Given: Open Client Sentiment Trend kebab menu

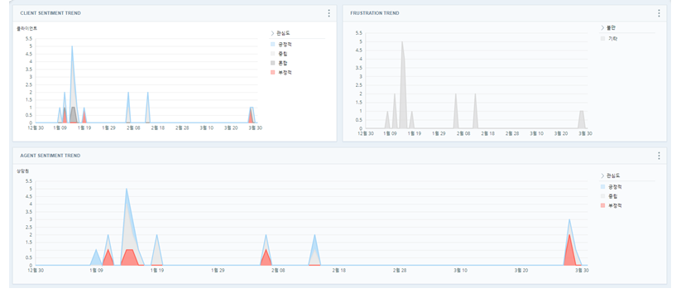Looking at the screenshot, I should click(329, 13).
